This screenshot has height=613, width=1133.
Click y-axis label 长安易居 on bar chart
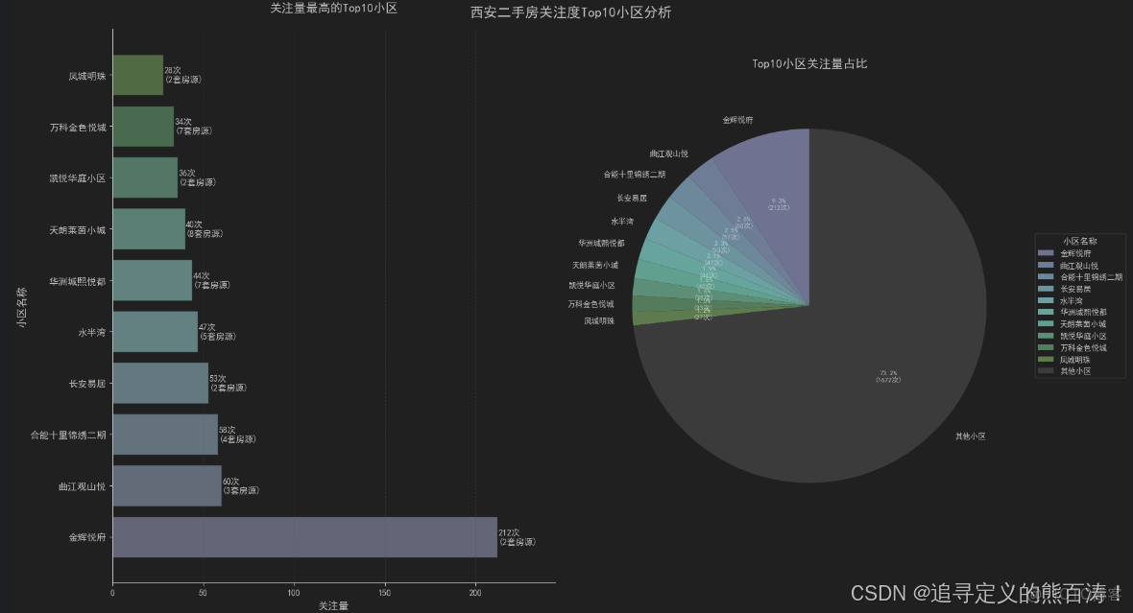[x=87, y=384]
